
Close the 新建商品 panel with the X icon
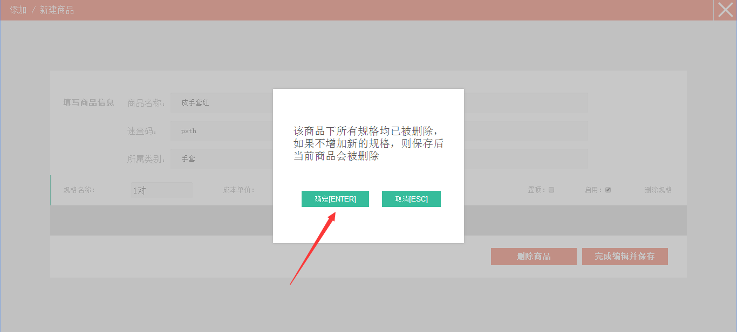725,10
